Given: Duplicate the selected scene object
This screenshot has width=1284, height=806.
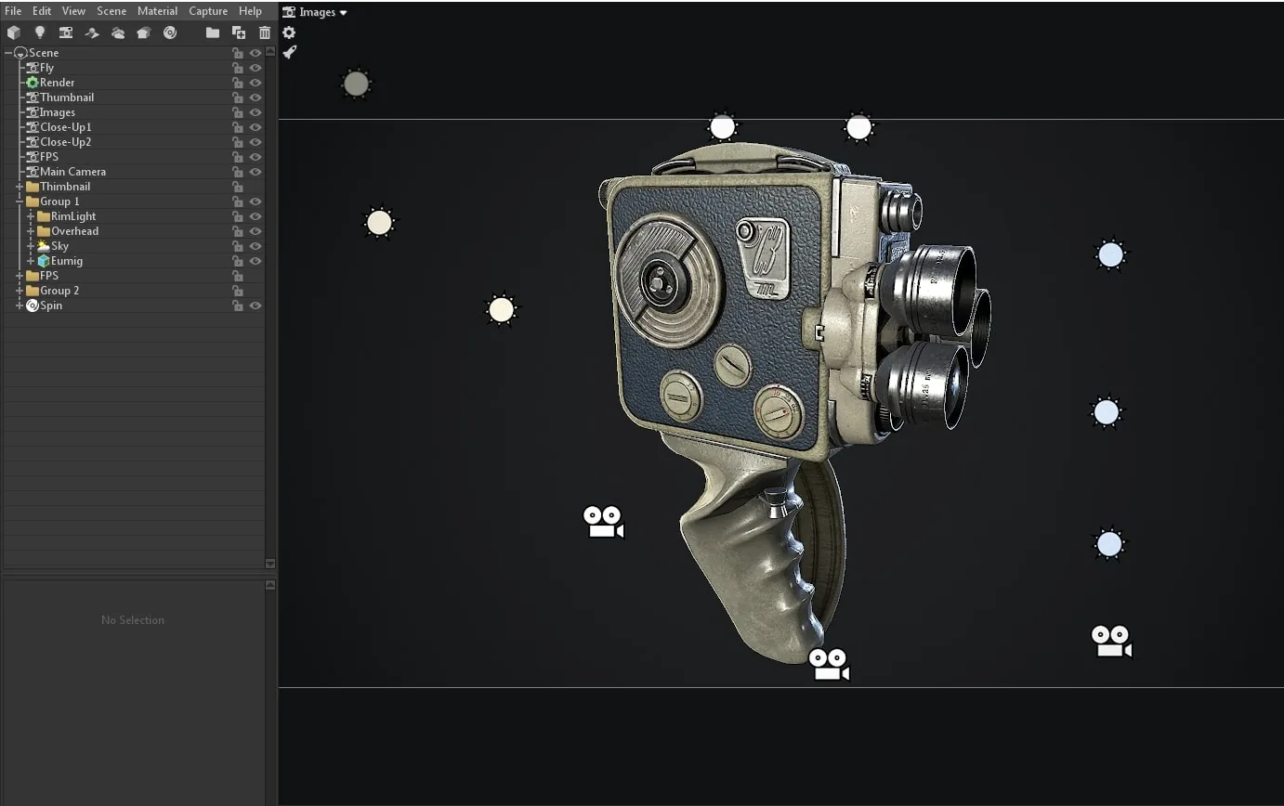Looking at the screenshot, I should [x=239, y=32].
